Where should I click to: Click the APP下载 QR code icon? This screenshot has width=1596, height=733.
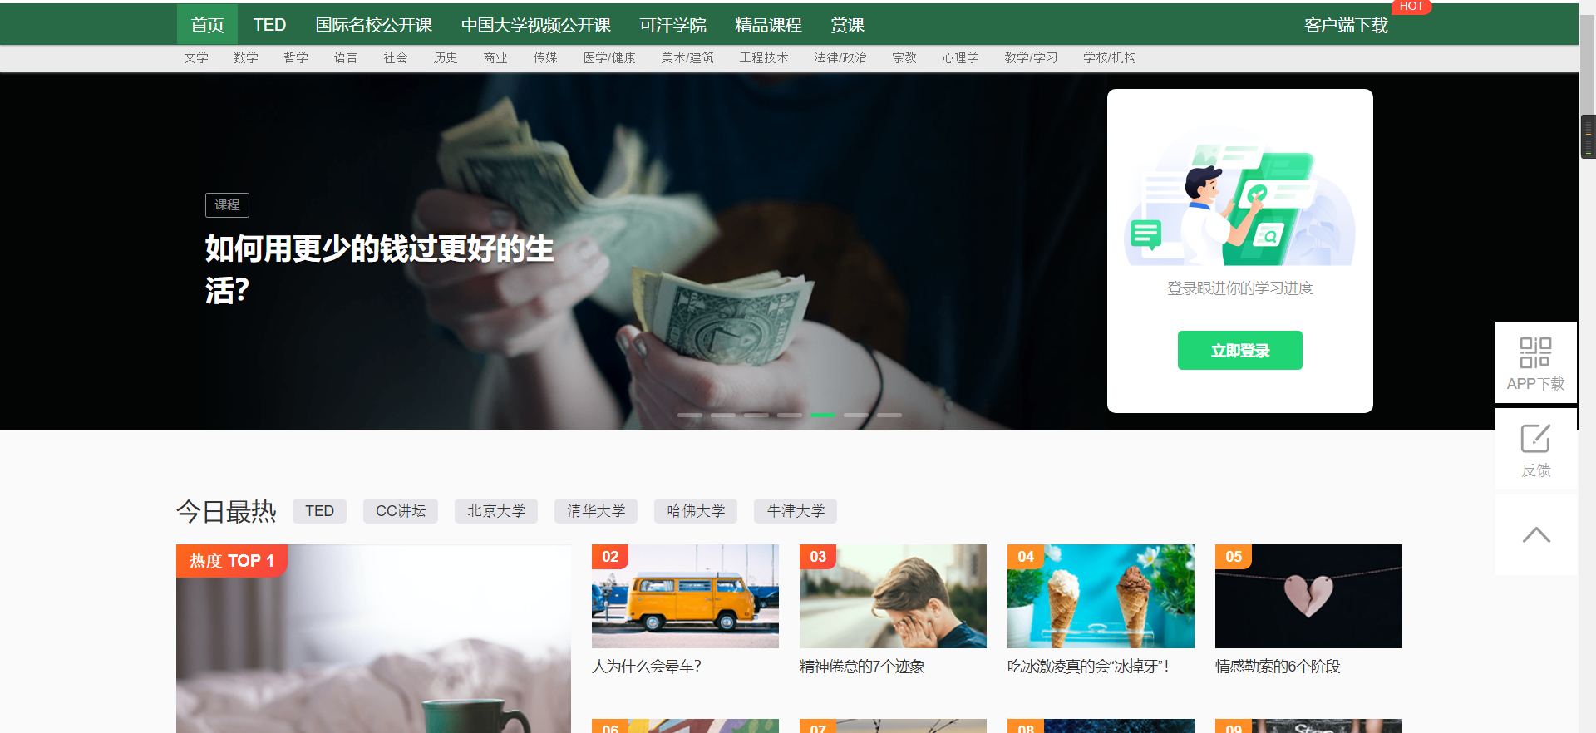point(1535,352)
